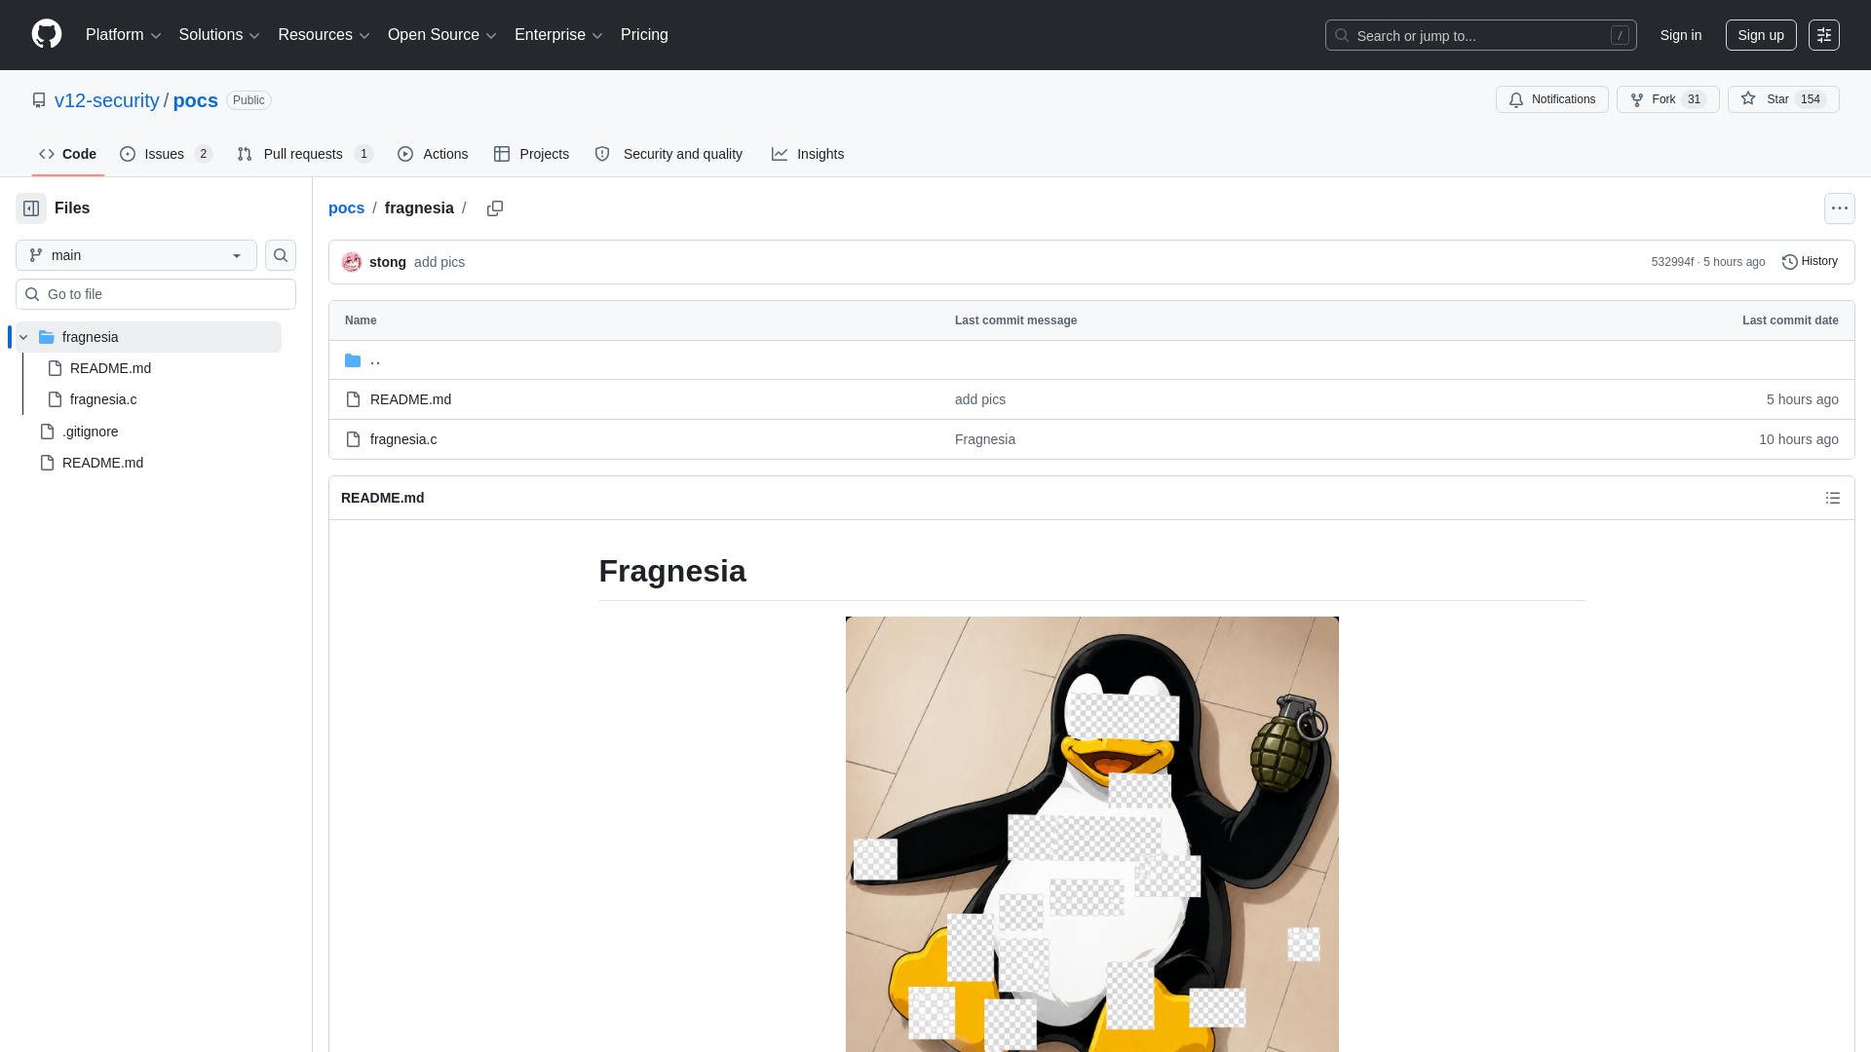Click the Fragnesia heading
1871x1052 pixels.
pos(672,571)
